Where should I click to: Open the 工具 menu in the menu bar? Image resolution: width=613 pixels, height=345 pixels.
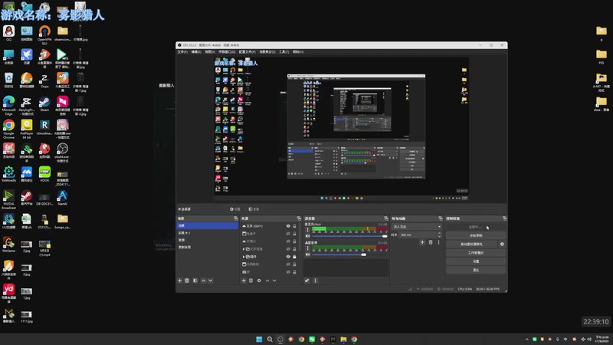pos(284,52)
